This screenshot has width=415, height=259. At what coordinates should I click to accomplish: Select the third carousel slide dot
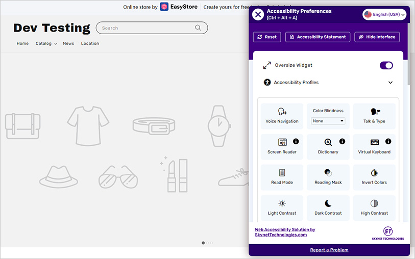pyautogui.click(x=211, y=243)
